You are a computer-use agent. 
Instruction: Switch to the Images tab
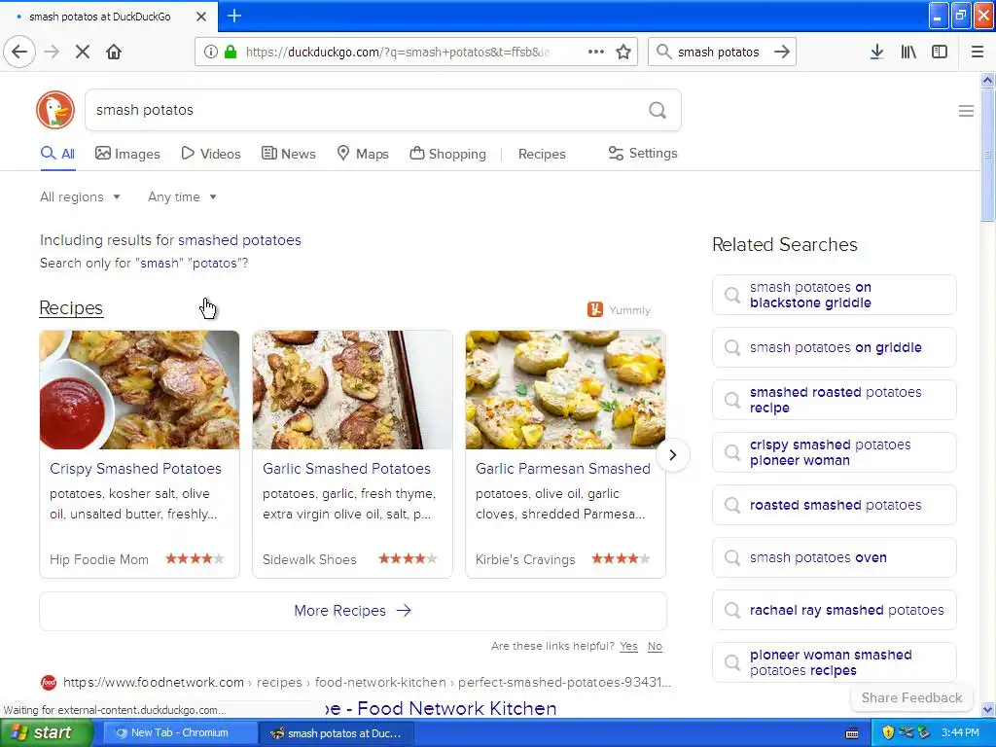(x=127, y=154)
